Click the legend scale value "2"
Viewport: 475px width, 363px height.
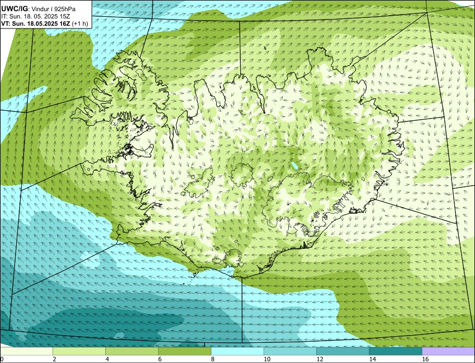pos(54,359)
